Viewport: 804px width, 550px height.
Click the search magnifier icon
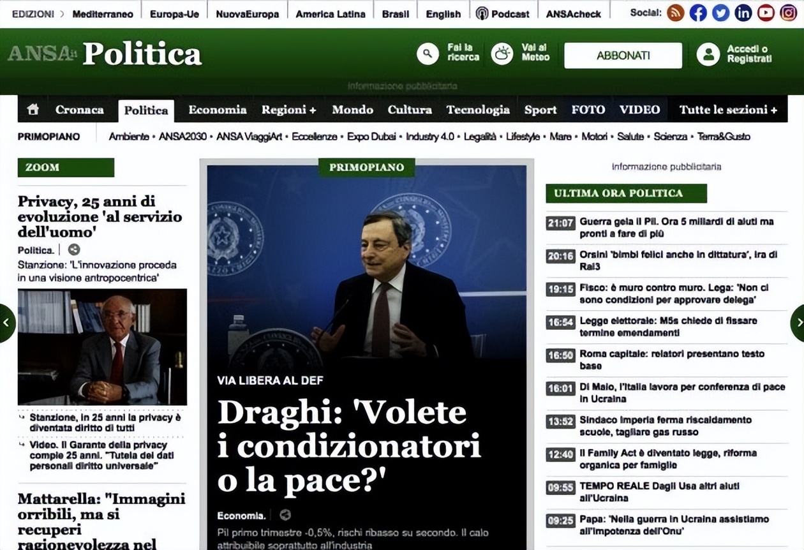(428, 54)
